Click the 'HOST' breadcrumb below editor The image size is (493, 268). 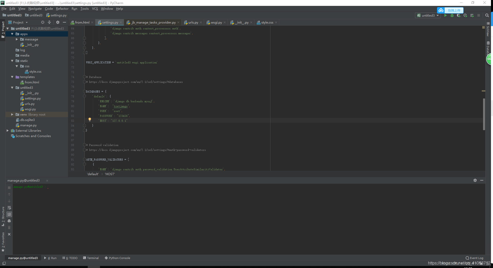110,174
